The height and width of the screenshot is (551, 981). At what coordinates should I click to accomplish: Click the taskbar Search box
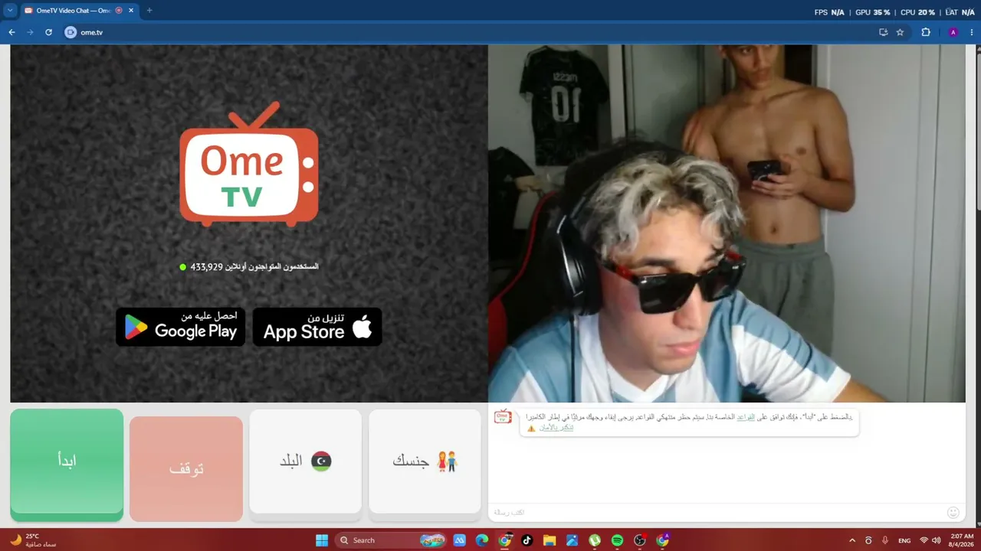point(392,540)
